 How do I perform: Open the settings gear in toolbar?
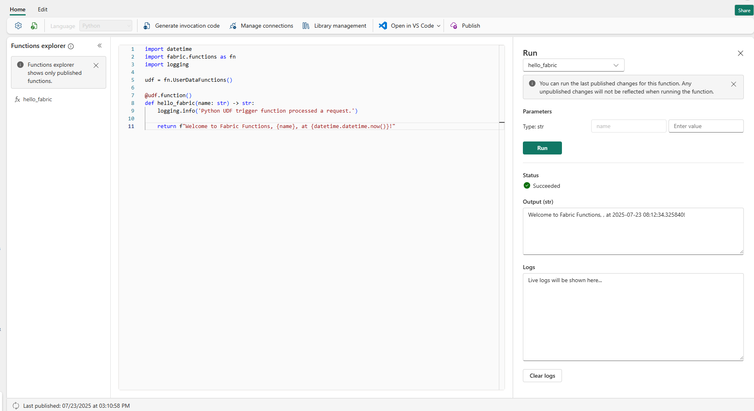18,26
